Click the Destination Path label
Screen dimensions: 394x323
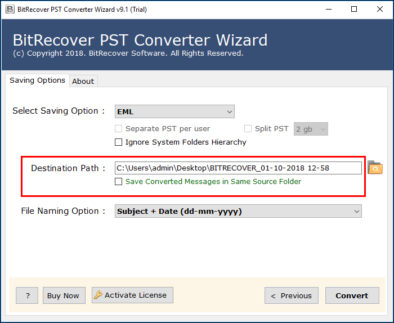68,168
